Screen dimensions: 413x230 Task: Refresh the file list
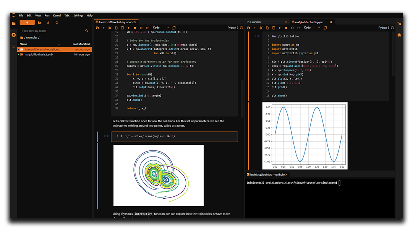point(57,23)
